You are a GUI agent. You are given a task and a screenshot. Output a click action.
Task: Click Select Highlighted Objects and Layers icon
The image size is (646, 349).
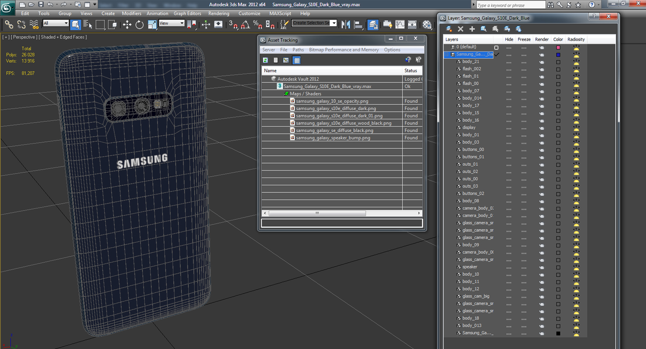[484, 29]
